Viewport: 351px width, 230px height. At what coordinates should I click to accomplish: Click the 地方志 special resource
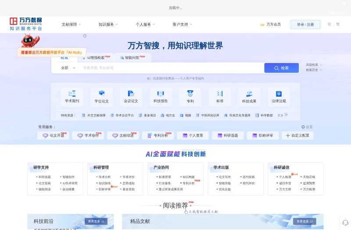coord(168,115)
